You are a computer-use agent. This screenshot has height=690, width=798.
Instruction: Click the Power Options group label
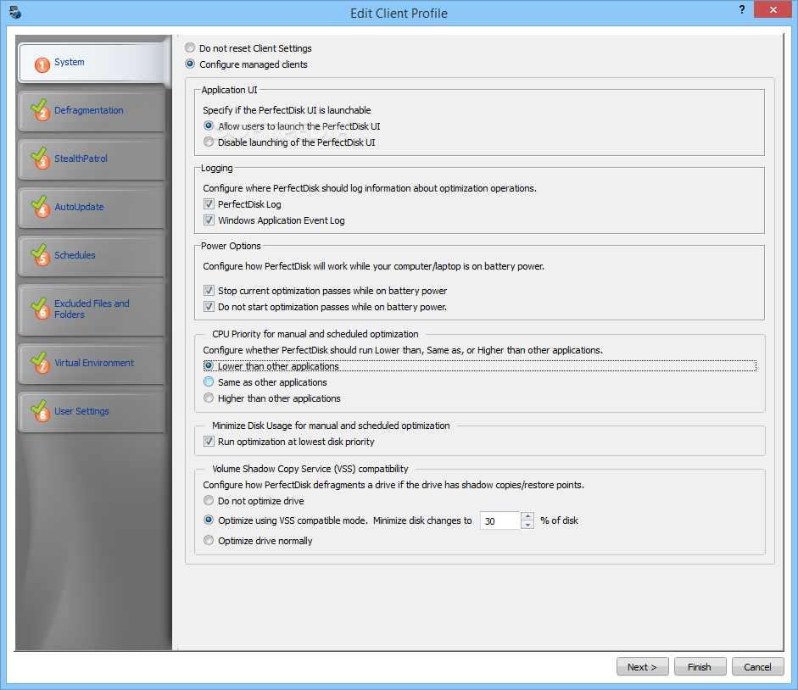(x=231, y=246)
